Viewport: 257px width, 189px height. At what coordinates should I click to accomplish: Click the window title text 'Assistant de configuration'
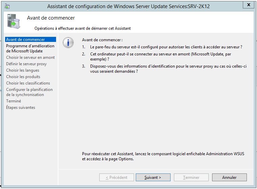(x=128, y=6)
